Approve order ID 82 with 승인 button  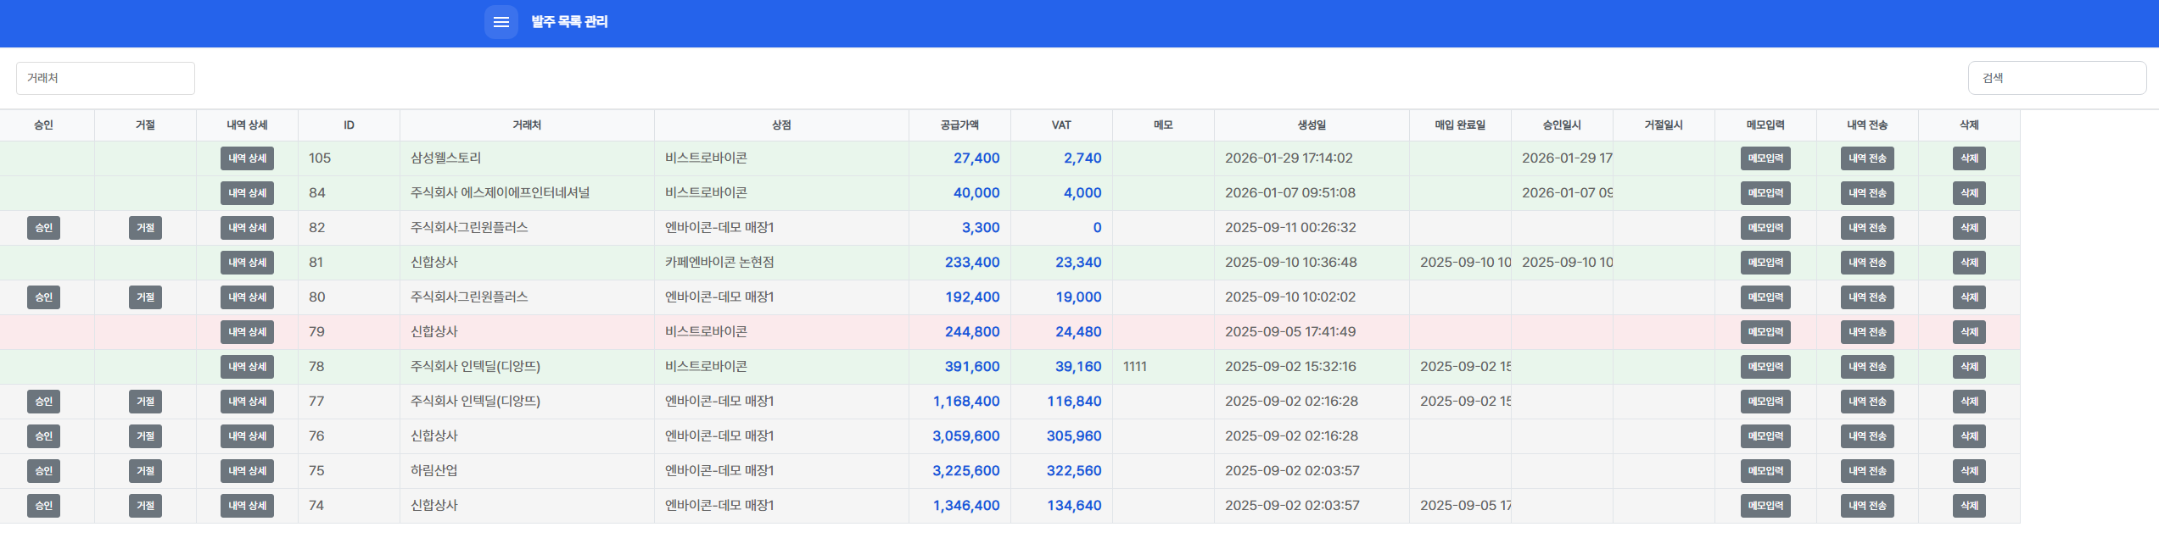(43, 228)
